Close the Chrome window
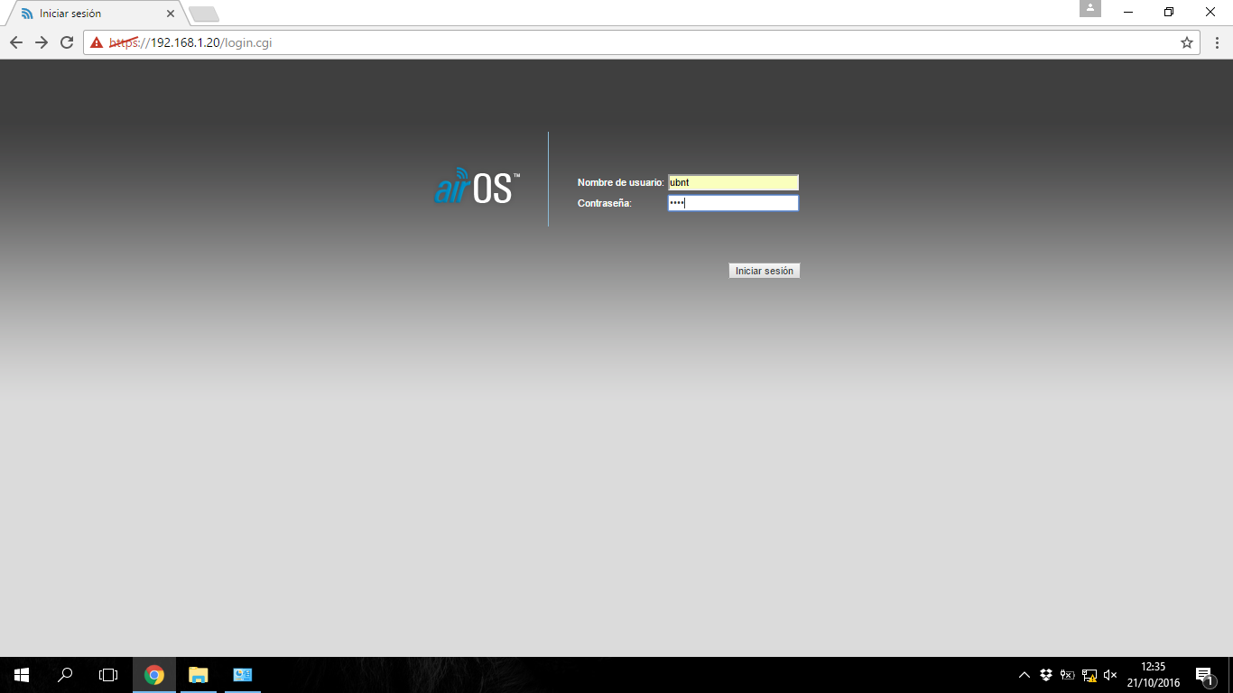Viewport: 1233px width, 693px height. point(1210,12)
